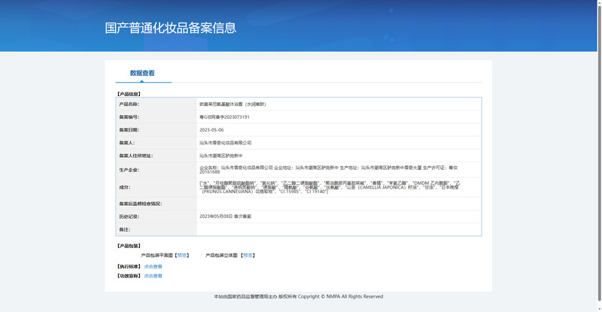The image size is (602, 312).
Task: Select the filing date 2023-05-06
Action: (211, 130)
